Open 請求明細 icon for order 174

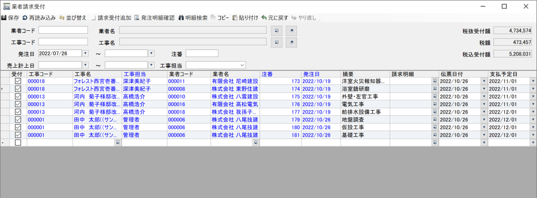point(435,89)
